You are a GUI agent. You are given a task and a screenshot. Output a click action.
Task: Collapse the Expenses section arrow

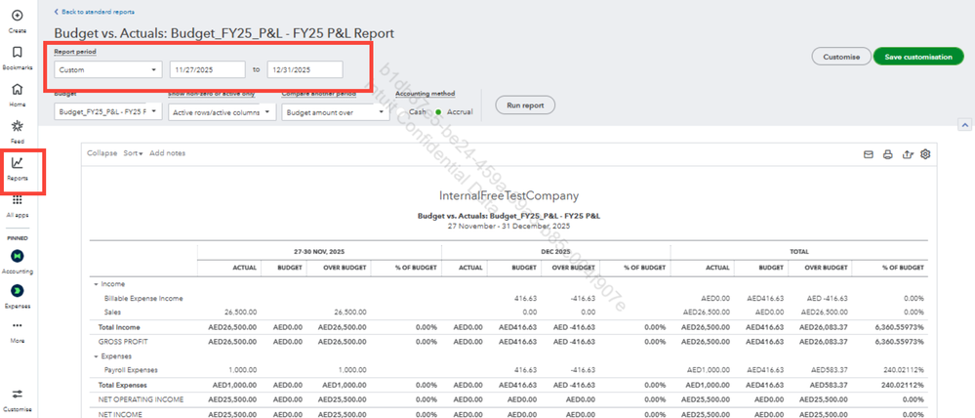96,356
